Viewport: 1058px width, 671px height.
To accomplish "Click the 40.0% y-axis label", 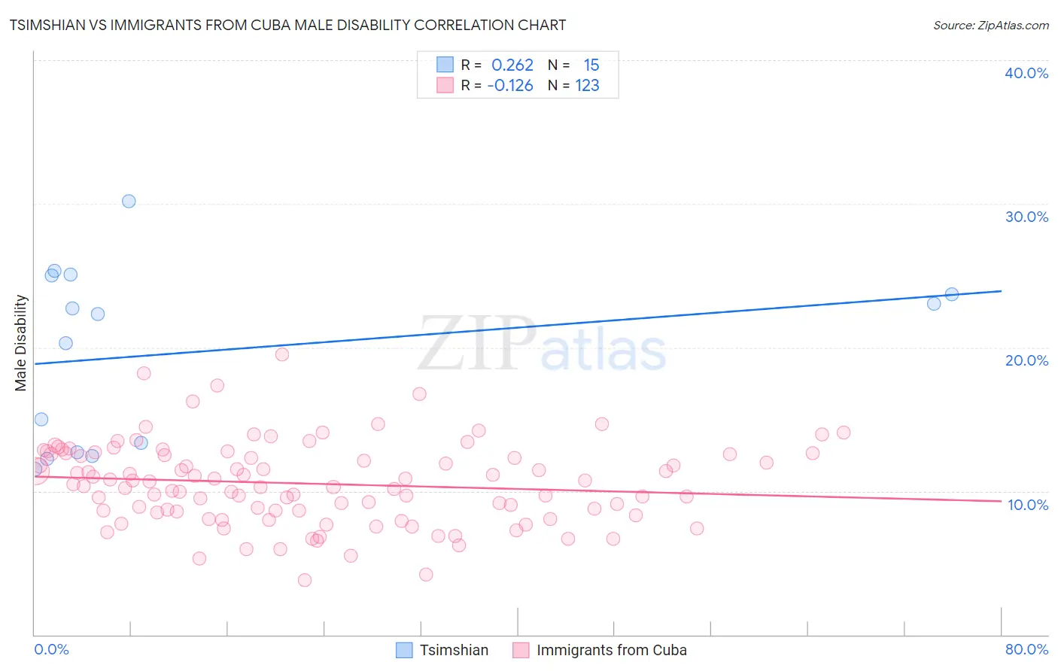I will click(1026, 73).
